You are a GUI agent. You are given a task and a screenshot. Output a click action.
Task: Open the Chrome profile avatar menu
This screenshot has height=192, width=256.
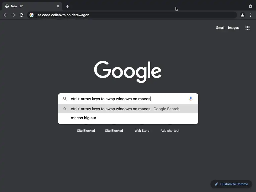242,15
